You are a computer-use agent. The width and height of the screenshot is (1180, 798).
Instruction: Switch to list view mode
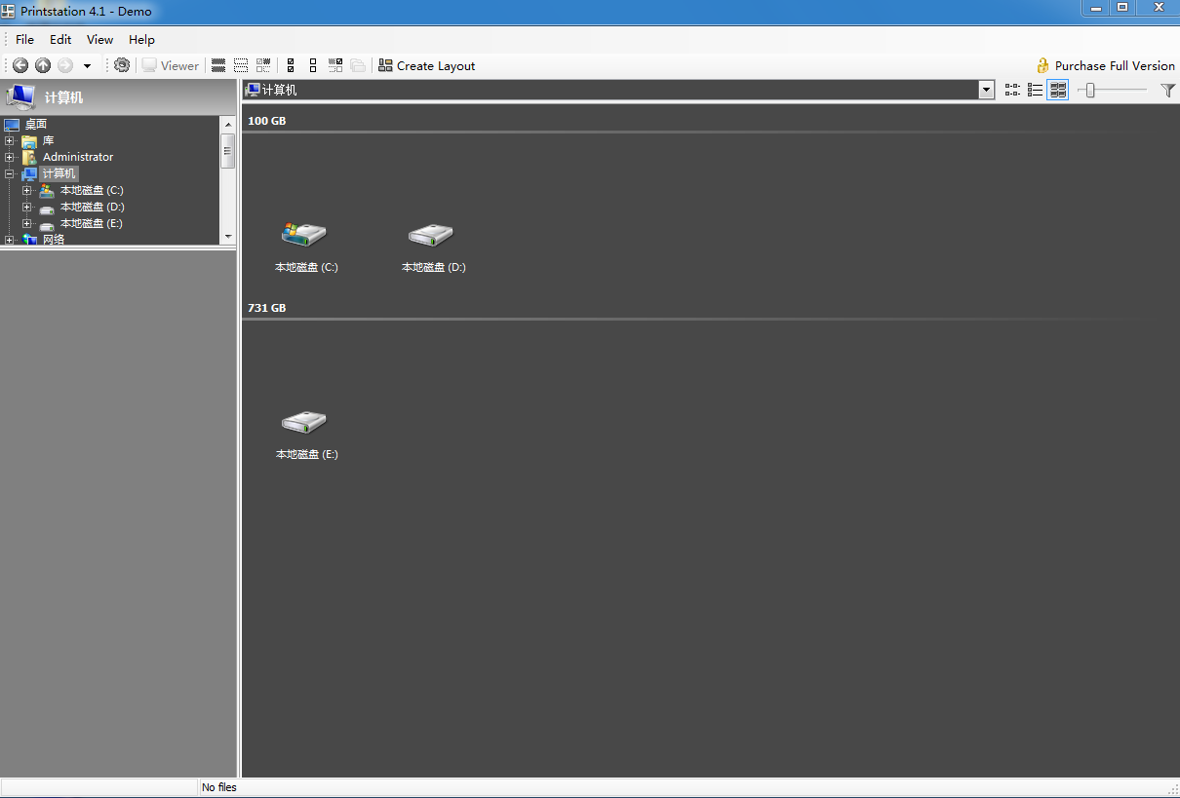(1035, 90)
